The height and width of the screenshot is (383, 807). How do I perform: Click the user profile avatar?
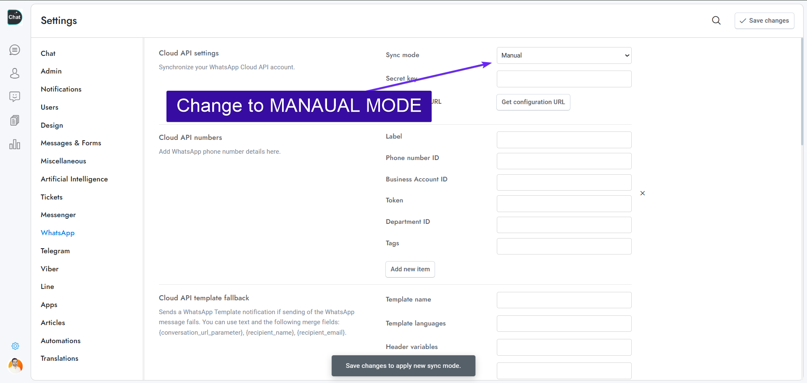click(x=16, y=365)
